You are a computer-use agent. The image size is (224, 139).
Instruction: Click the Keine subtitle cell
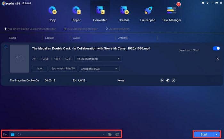[x=121, y=80]
